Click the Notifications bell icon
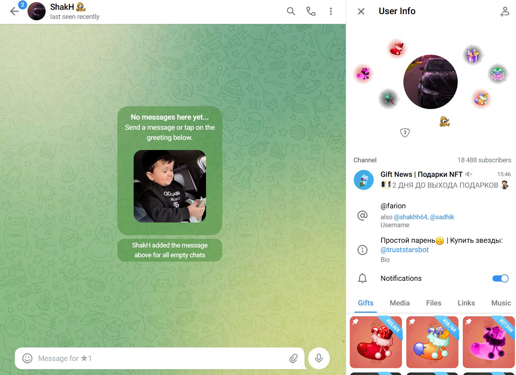The image size is (516, 375). [x=362, y=278]
